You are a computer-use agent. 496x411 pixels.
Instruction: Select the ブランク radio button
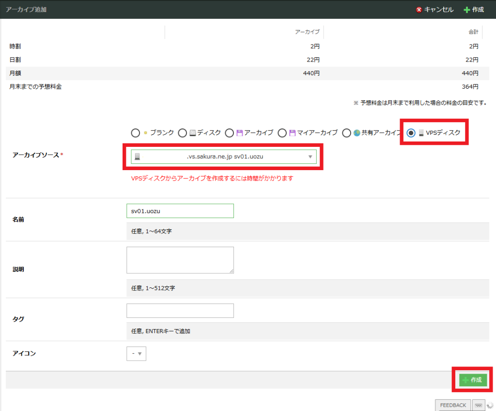click(x=136, y=133)
